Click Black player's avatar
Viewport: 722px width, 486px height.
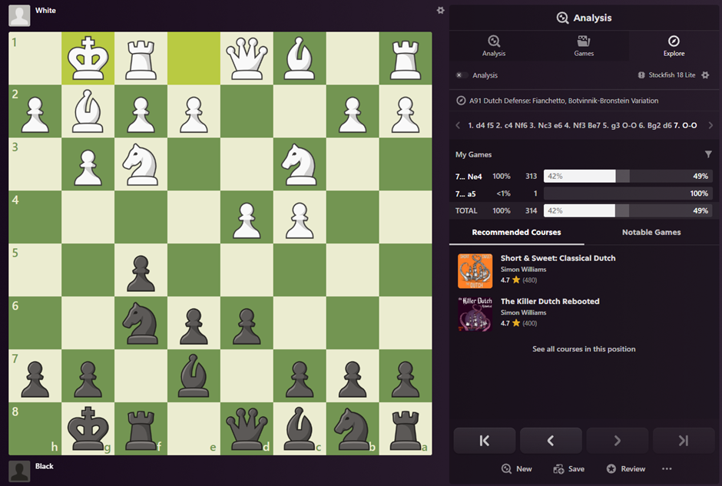[19, 471]
